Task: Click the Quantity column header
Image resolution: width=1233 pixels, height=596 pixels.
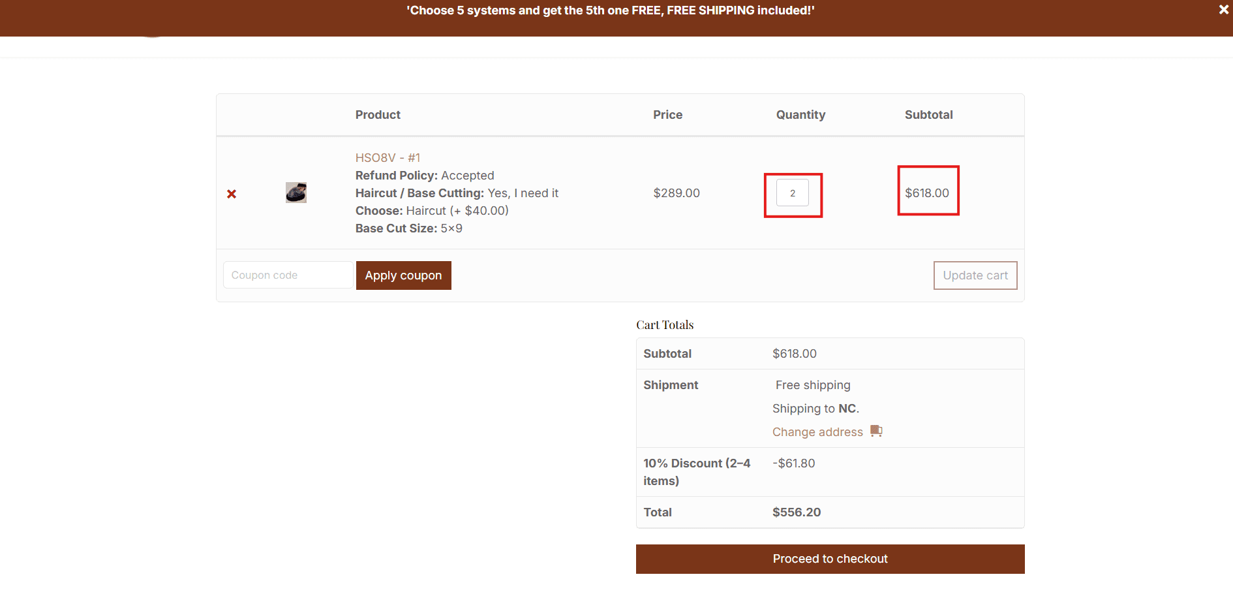Action: [800, 115]
